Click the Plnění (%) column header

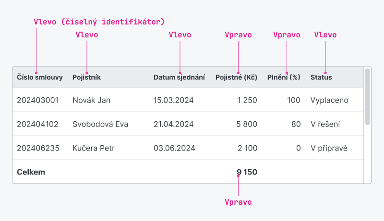tap(284, 77)
